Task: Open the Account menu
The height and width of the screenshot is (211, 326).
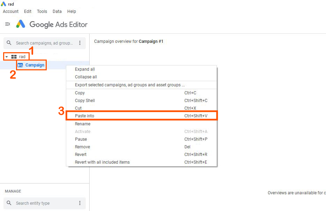Action: pos(10,11)
